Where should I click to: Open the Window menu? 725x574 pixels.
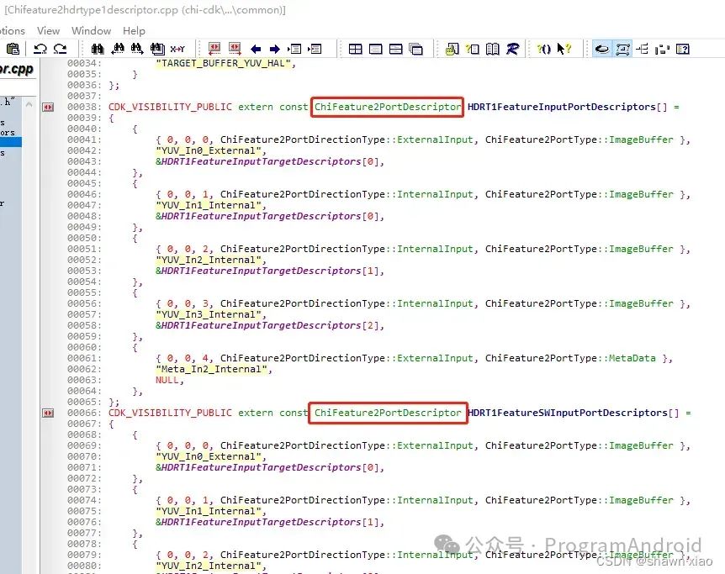(x=91, y=30)
